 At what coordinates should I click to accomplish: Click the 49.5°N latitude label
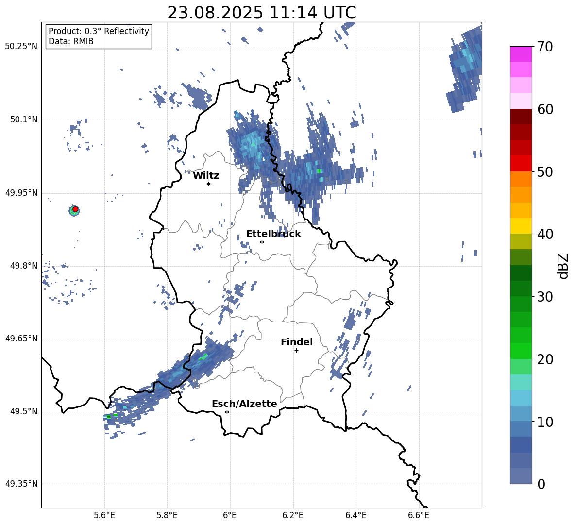(x=23, y=411)
